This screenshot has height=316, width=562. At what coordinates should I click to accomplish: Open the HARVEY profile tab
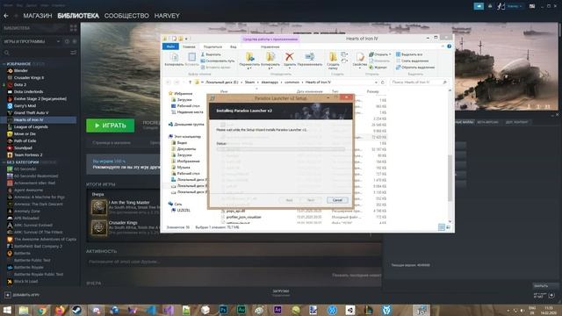point(167,16)
